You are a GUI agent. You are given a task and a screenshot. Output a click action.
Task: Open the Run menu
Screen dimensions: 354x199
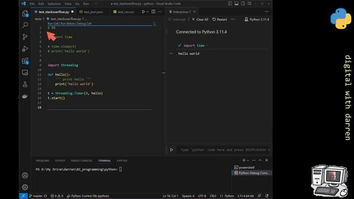pos(86,4)
